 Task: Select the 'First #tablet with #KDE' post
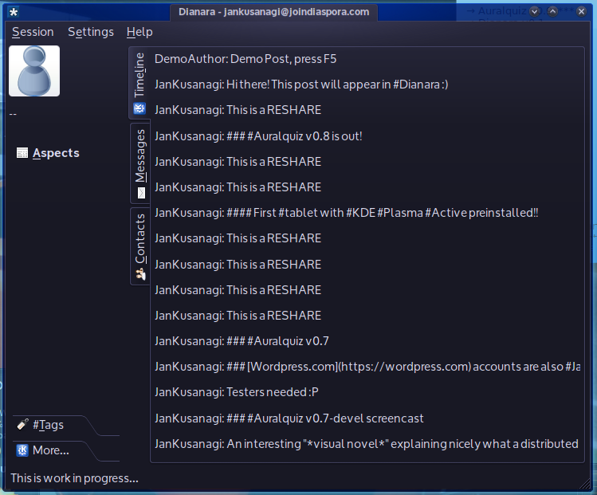tap(367, 213)
